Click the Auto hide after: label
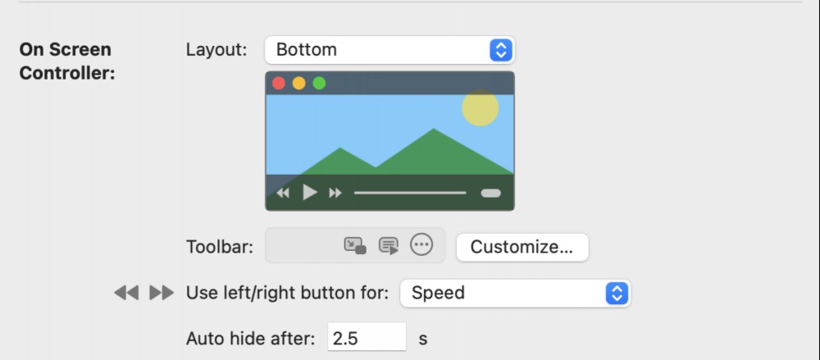The image size is (820, 360). pyautogui.click(x=250, y=339)
